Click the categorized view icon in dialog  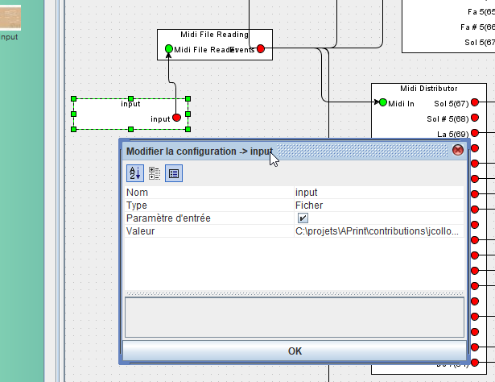(155, 172)
